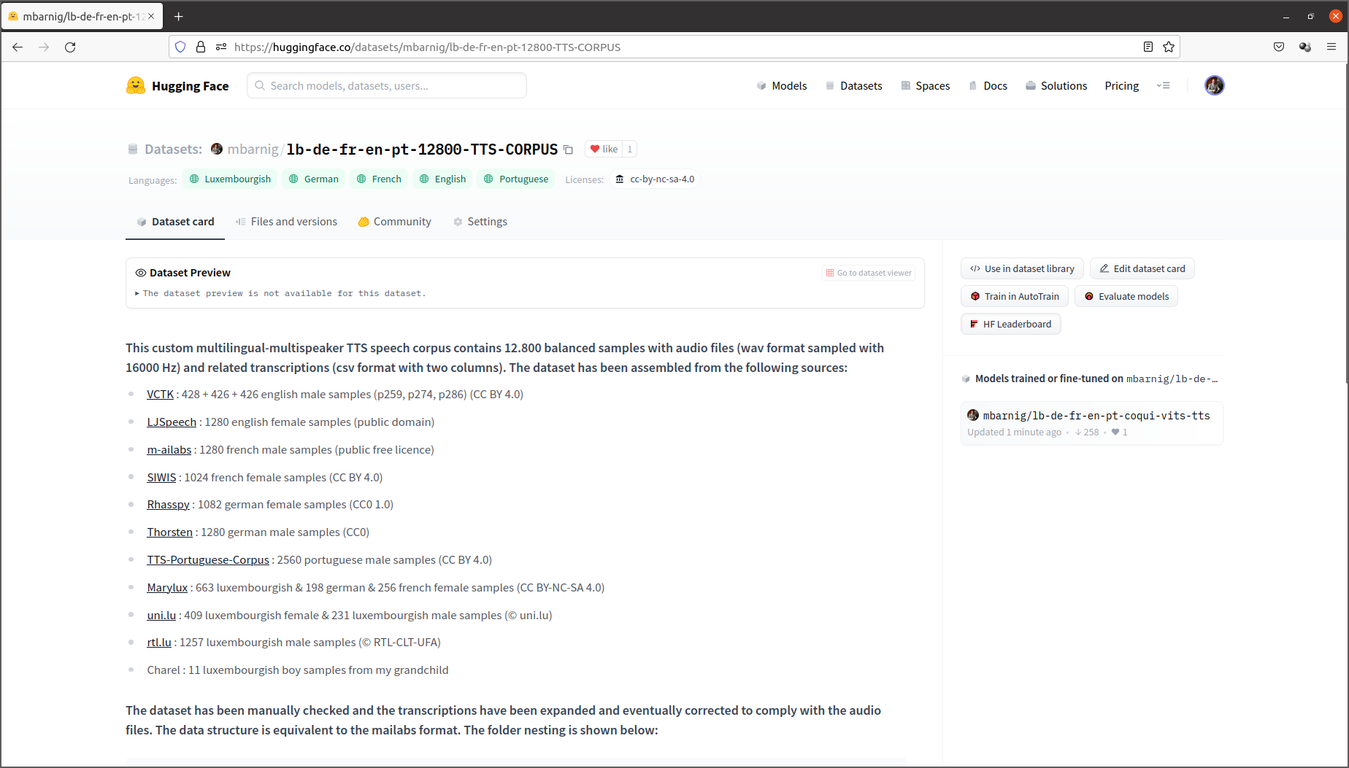Open the cc-by-nc-sa-4.0 license tag

coord(655,179)
